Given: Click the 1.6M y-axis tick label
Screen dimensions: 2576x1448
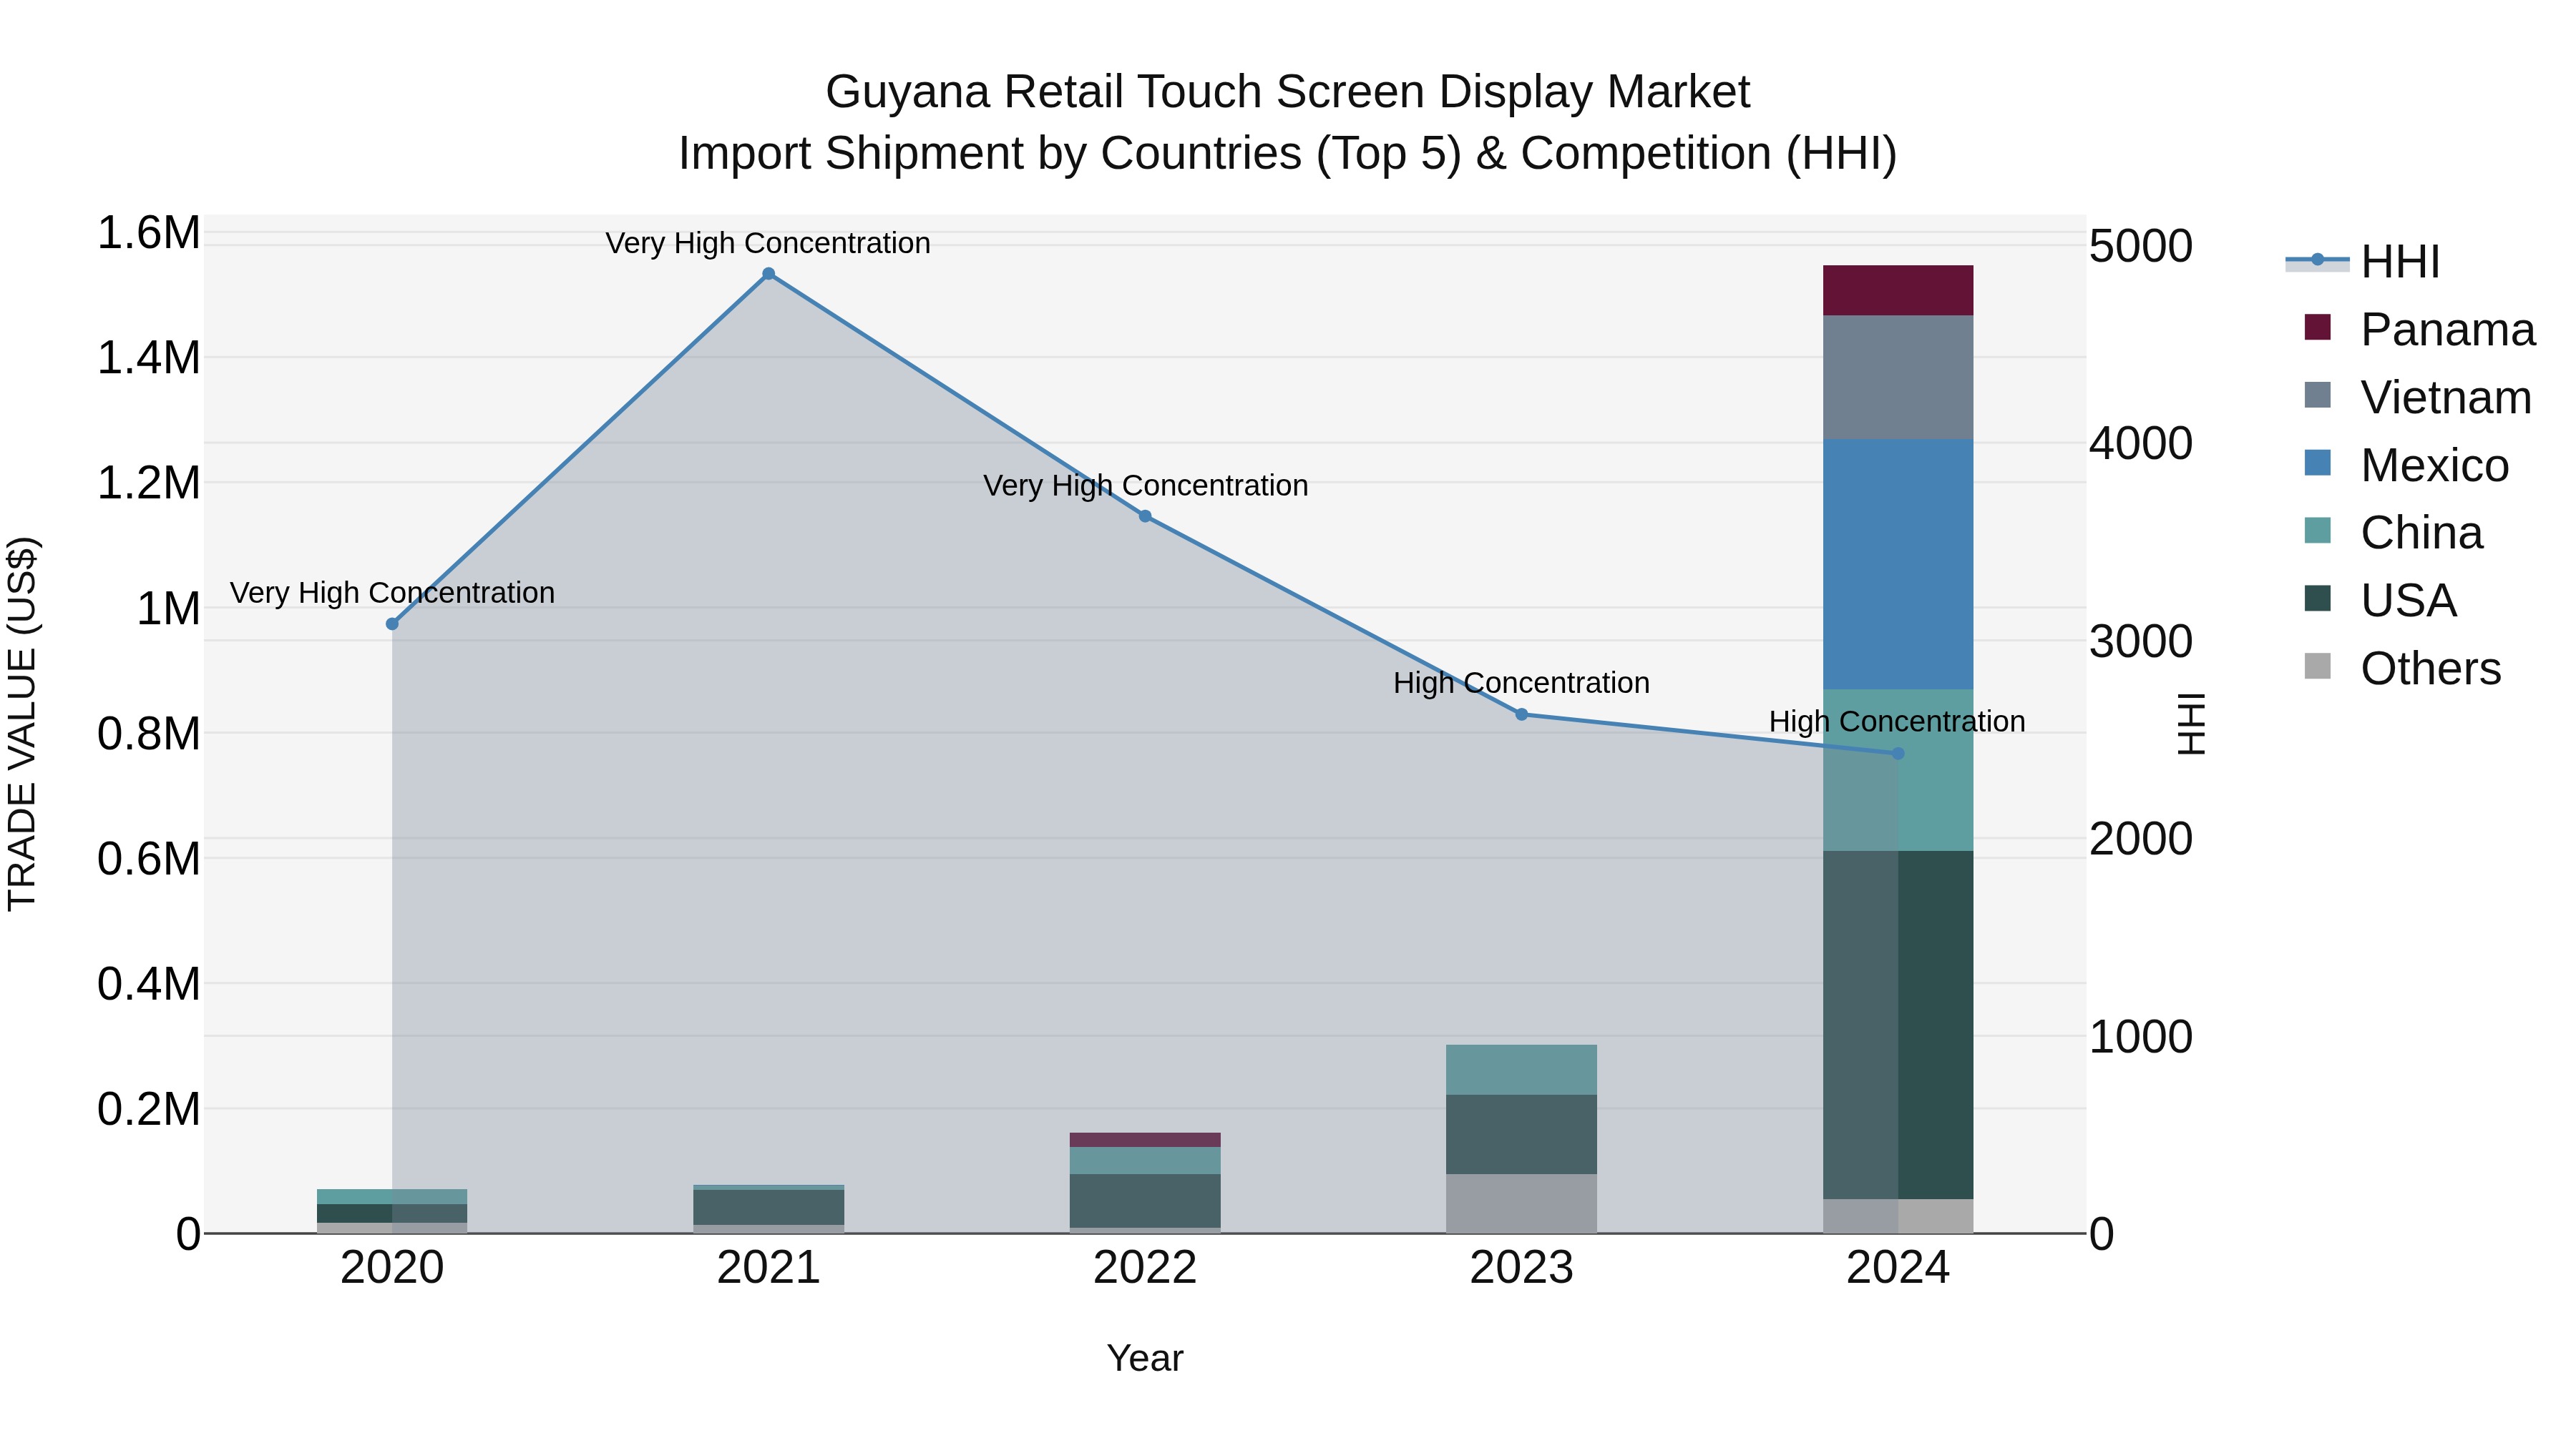Looking at the screenshot, I should coord(149,233).
